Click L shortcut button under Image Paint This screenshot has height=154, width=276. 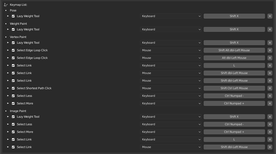234,139
